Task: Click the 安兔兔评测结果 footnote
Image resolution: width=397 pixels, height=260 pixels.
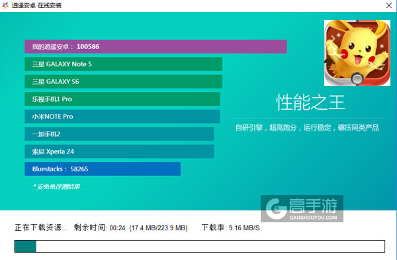Action: pos(56,187)
